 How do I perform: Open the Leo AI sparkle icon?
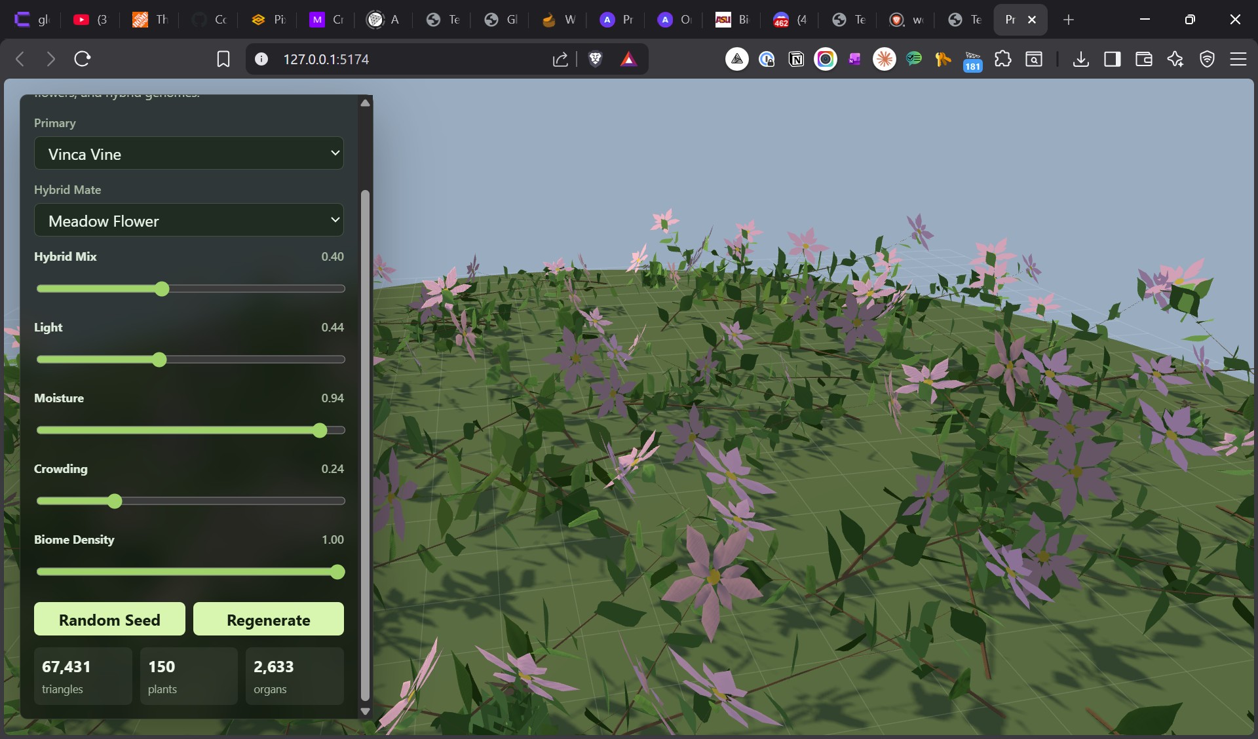click(1175, 59)
